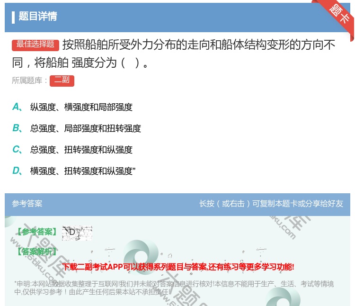Pick option C 总强度、扭转强度和纵强度

(x=72, y=150)
